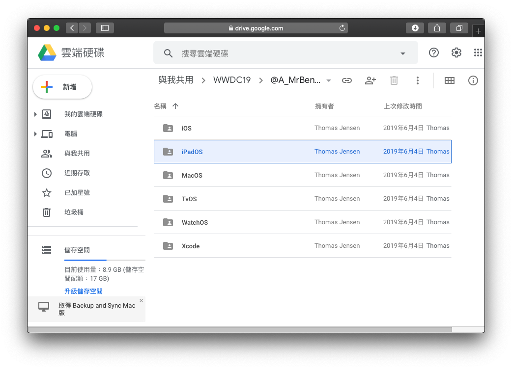The height and width of the screenshot is (369, 512).
Task: Click the 新增 new button
Action: pos(62,87)
